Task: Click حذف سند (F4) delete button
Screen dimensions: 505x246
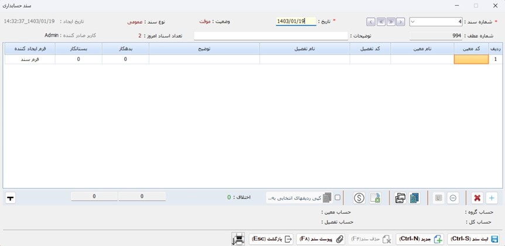Action: point(370,239)
